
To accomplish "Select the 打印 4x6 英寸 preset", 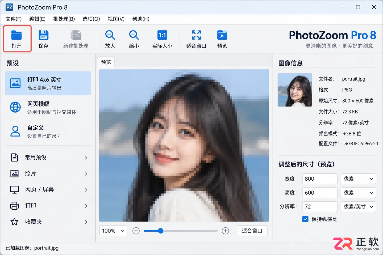I will point(48,83).
